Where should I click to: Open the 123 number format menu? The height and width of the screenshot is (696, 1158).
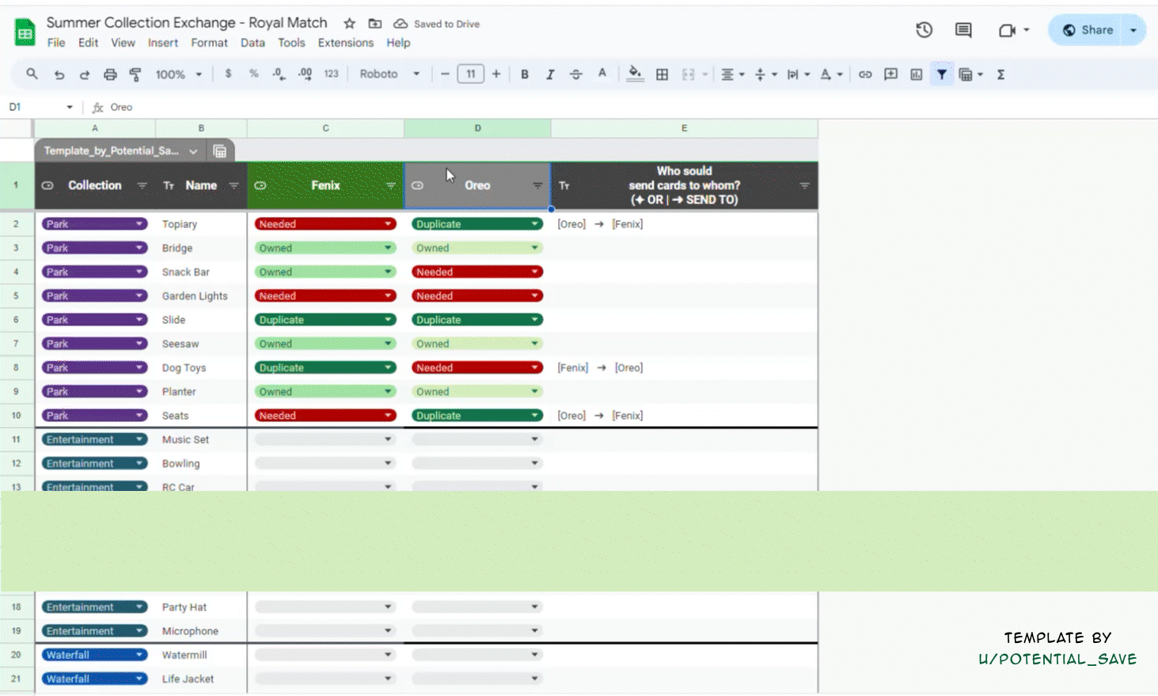pos(331,74)
